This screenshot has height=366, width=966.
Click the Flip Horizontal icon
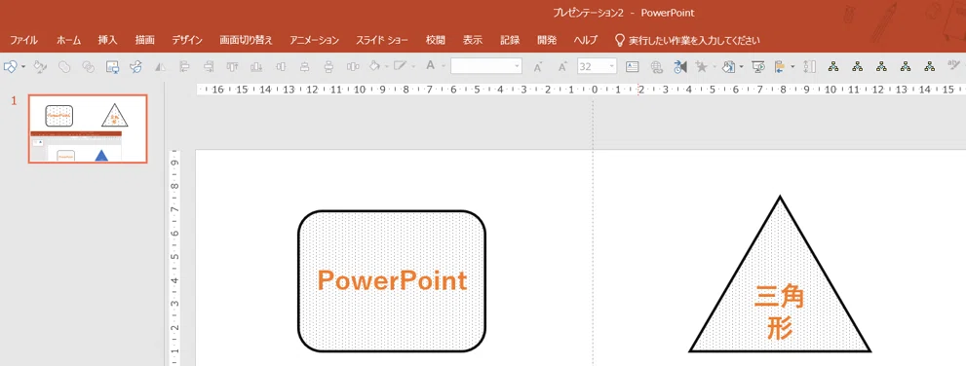[x=160, y=66]
